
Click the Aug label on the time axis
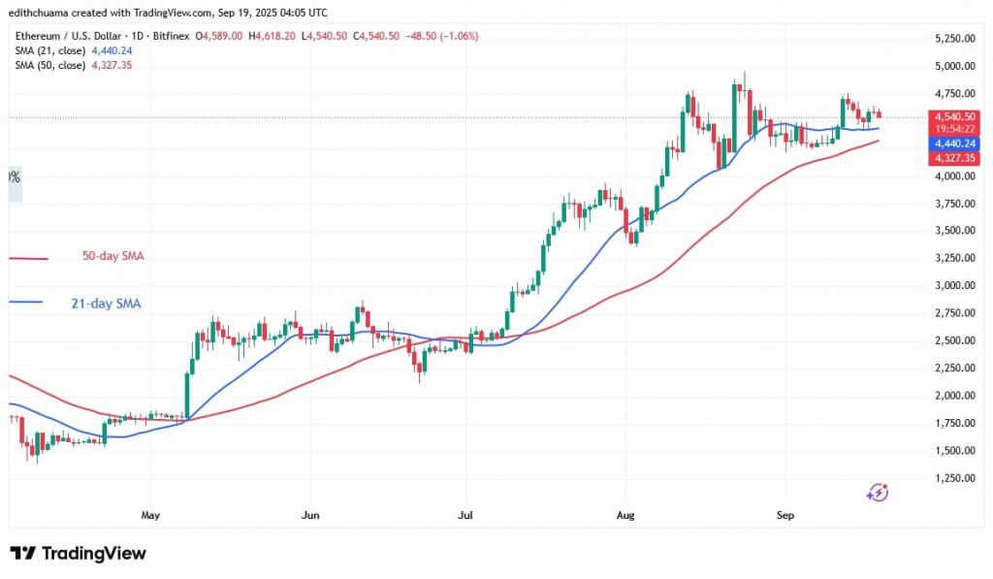[x=625, y=516]
